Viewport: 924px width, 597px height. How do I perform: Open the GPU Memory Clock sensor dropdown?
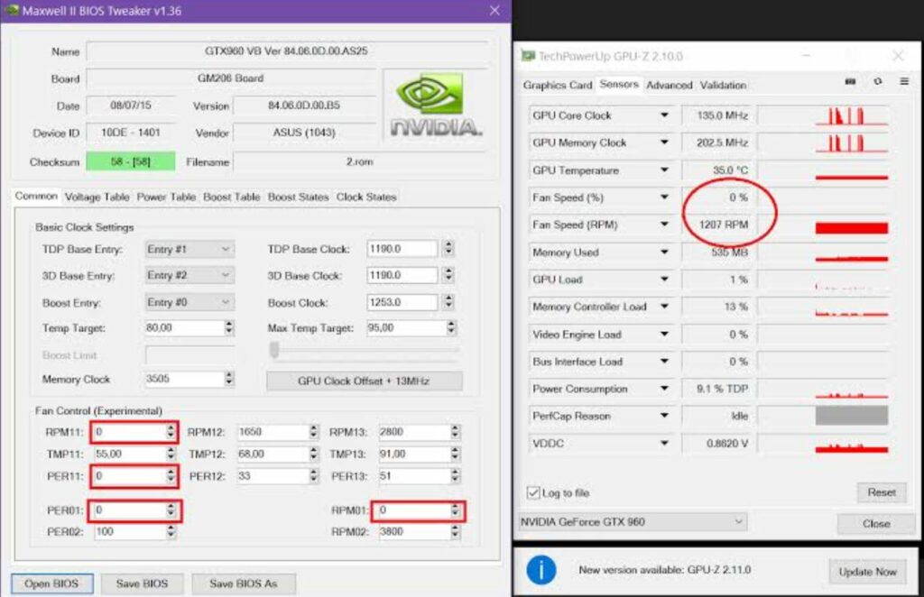click(664, 142)
